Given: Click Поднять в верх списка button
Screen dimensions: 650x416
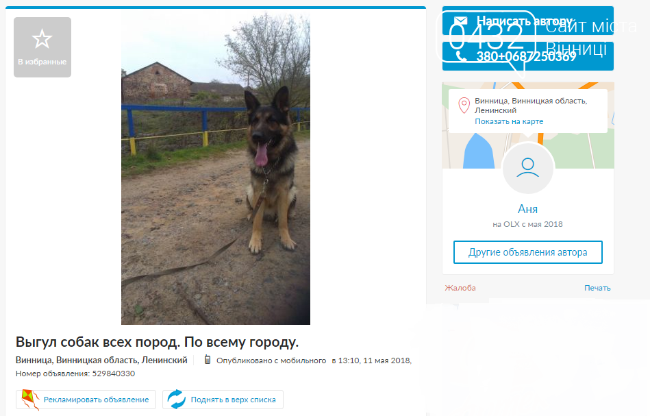Looking at the screenshot, I should 223,400.
